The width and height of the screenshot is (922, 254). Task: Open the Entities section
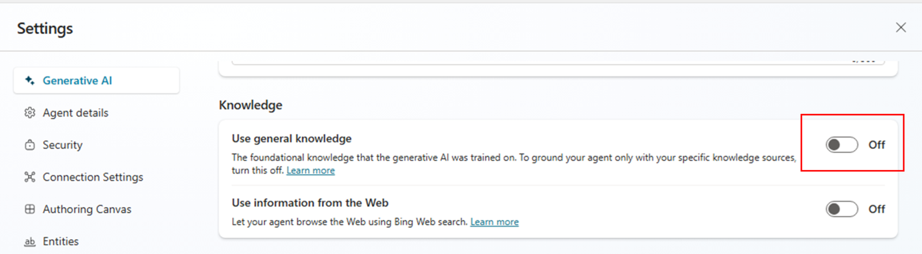61,241
